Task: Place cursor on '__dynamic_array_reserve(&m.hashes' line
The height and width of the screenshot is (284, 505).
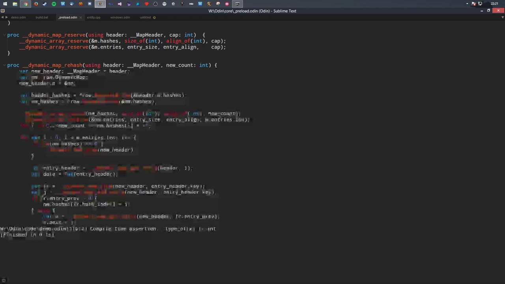Action: click(122, 41)
